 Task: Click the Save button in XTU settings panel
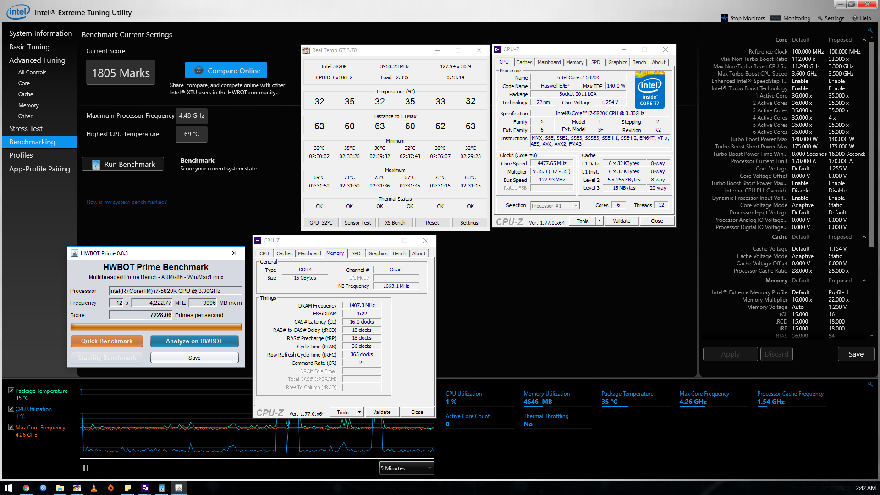click(x=856, y=354)
